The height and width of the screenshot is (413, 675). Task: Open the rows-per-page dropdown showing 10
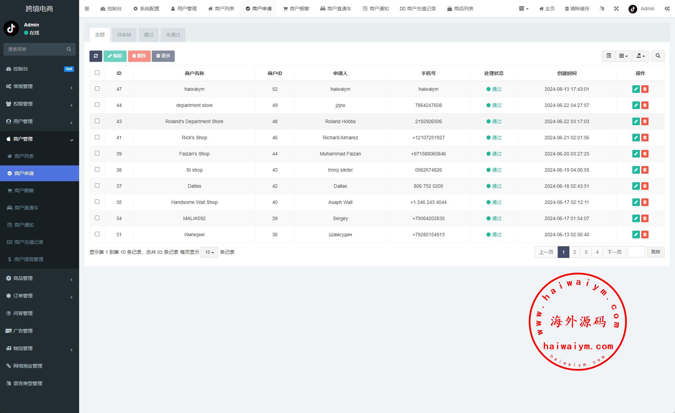[x=209, y=252]
